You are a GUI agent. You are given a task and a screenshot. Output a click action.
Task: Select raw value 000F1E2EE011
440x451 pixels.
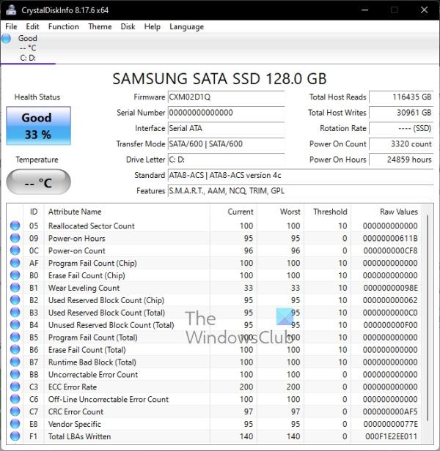[392, 436]
